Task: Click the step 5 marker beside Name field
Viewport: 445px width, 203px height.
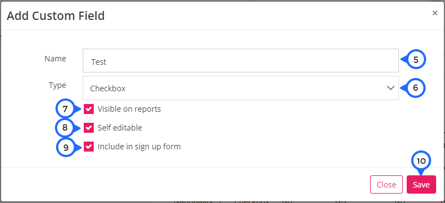Action: point(416,60)
